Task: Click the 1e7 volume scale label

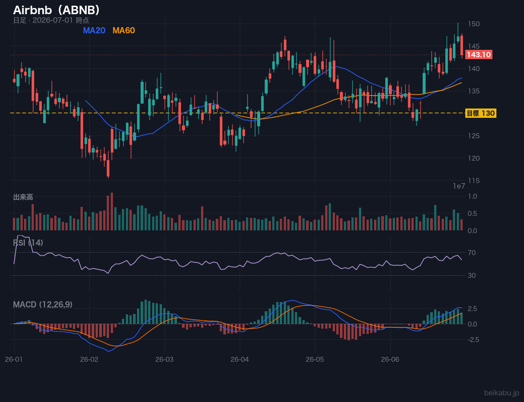Action: point(459,186)
